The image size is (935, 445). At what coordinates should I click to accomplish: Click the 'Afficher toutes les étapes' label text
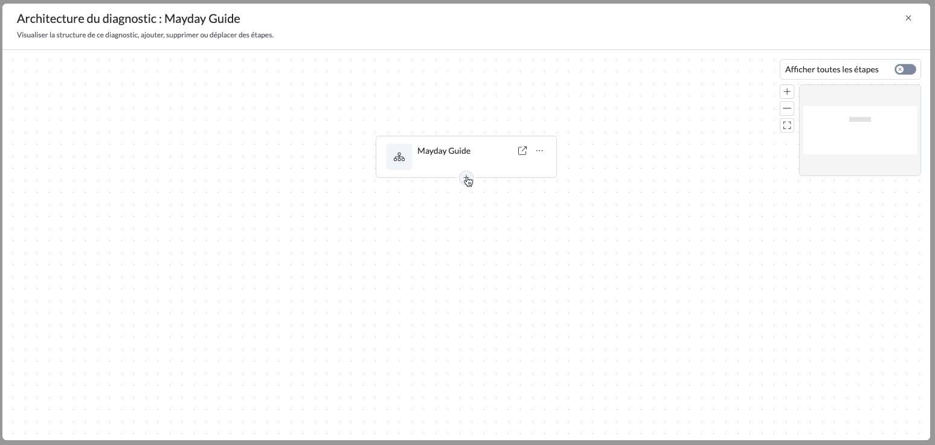tap(832, 69)
